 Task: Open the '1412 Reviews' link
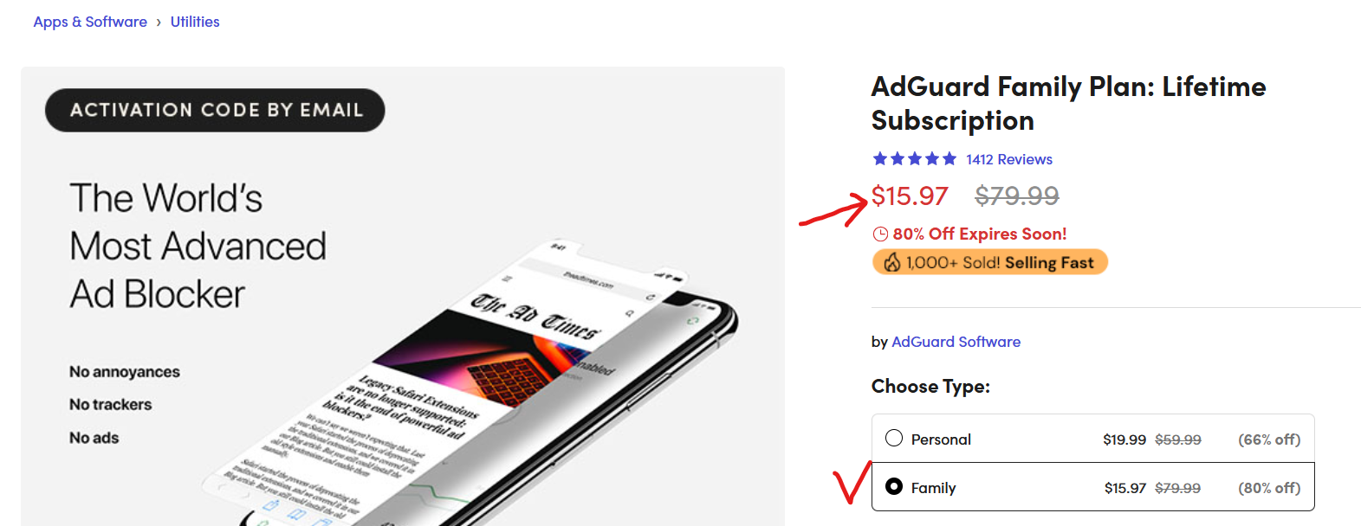tap(1008, 159)
